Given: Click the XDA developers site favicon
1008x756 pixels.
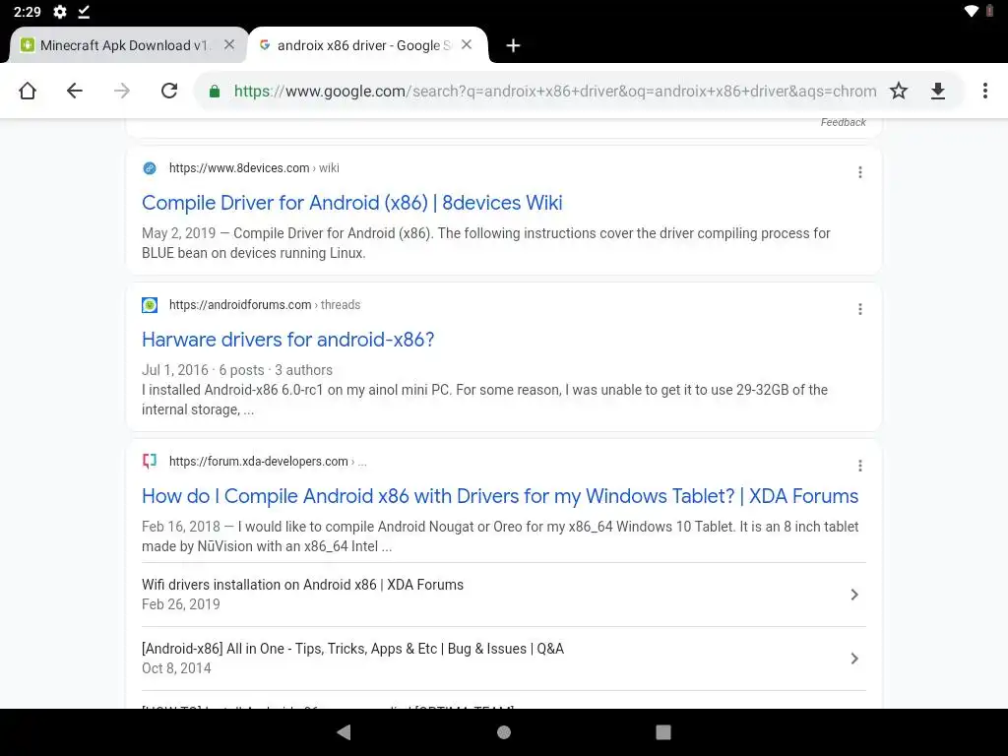Looking at the screenshot, I should [150, 461].
